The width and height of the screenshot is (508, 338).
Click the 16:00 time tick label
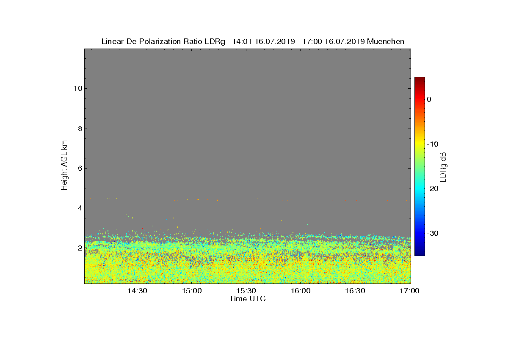pos(301,291)
